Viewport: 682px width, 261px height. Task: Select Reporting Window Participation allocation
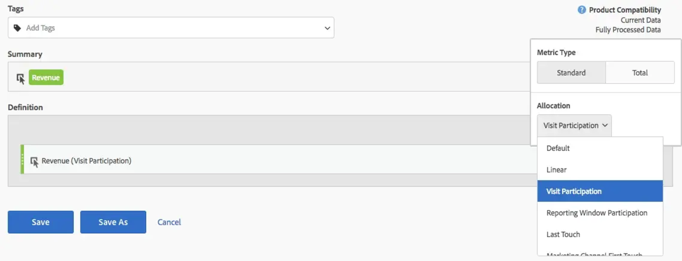coord(597,212)
